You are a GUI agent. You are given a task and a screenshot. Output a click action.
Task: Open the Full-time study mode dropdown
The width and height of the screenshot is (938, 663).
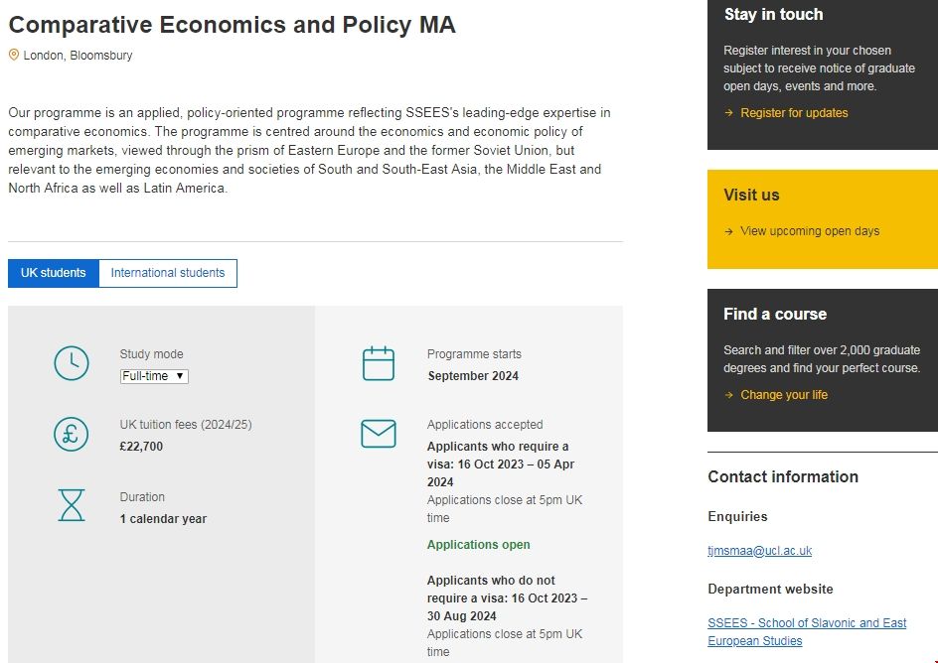(154, 376)
